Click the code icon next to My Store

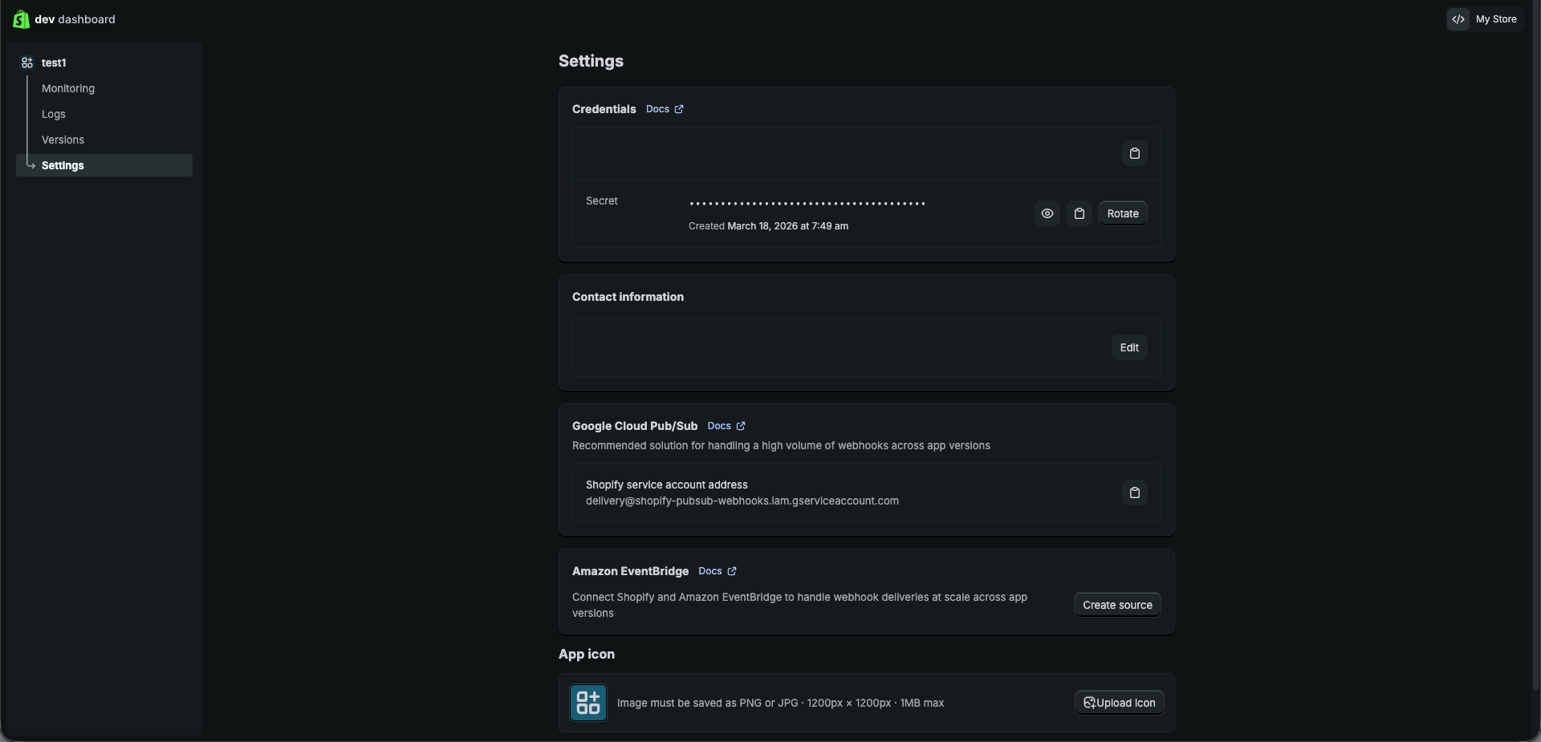(x=1458, y=19)
